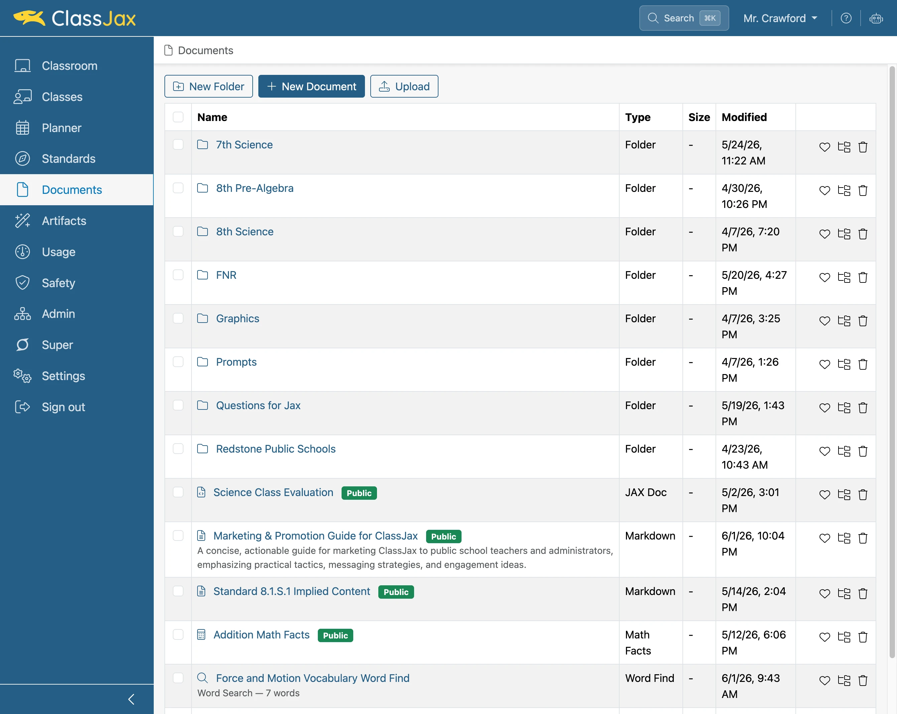
Task: Click Sign out in sidebar
Action: point(77,407)
